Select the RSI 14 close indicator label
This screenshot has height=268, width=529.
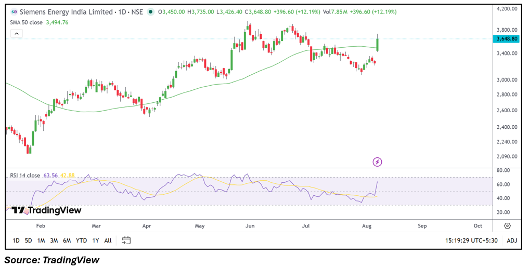pyautogui.click(x=25, y=176)
